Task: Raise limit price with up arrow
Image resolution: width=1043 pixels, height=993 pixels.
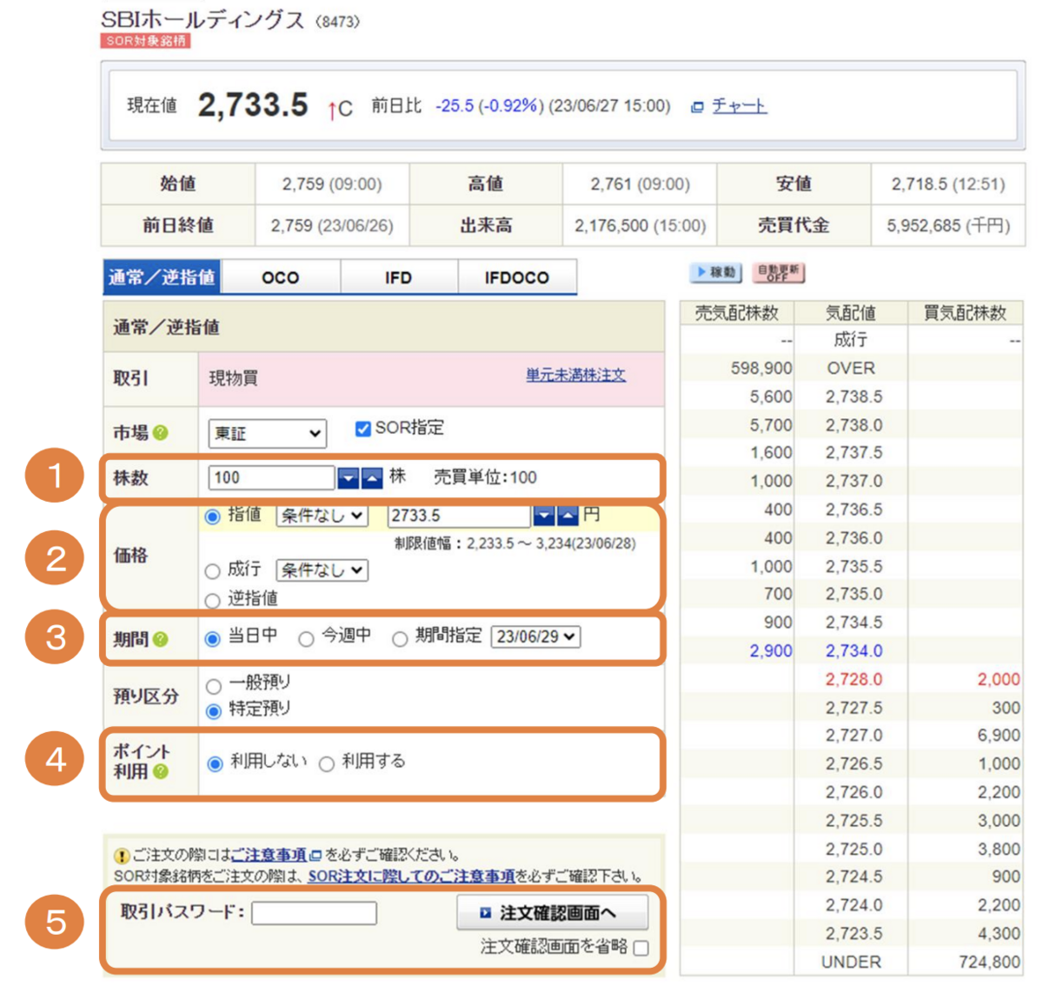Action: coord(567,516)
